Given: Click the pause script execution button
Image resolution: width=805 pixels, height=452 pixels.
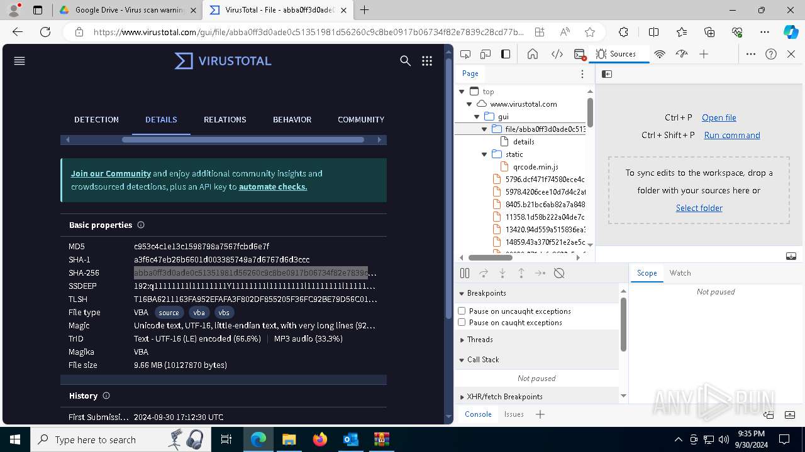Looking at the screenshot, I should [x=465, y=273].
